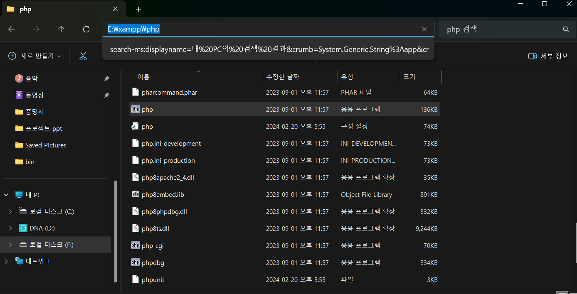Open the 새로 만들기 menu
The width and height of the screenshot is (577, 294).
[x=35, y=56]
